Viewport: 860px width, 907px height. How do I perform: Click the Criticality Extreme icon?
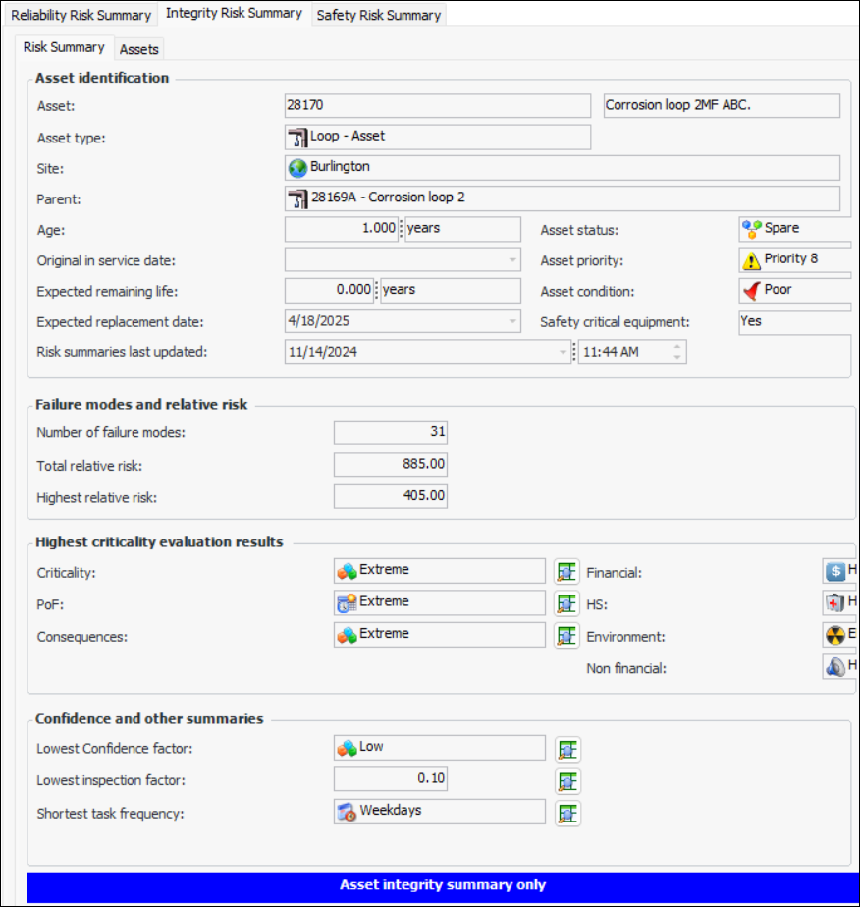347,572
